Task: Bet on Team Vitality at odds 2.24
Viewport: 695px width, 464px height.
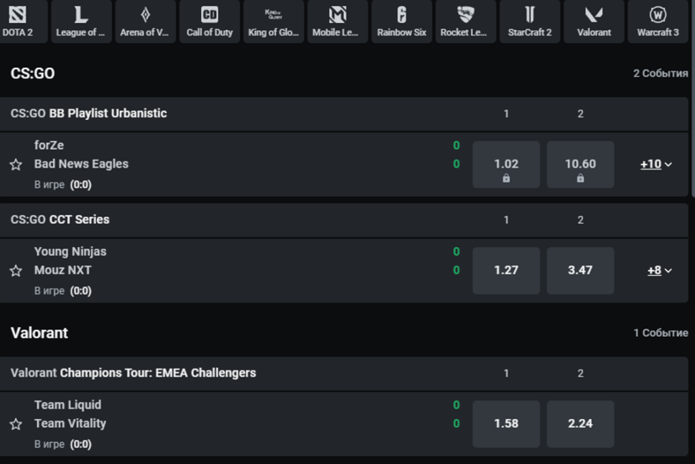Action: (x=580, y=424)
